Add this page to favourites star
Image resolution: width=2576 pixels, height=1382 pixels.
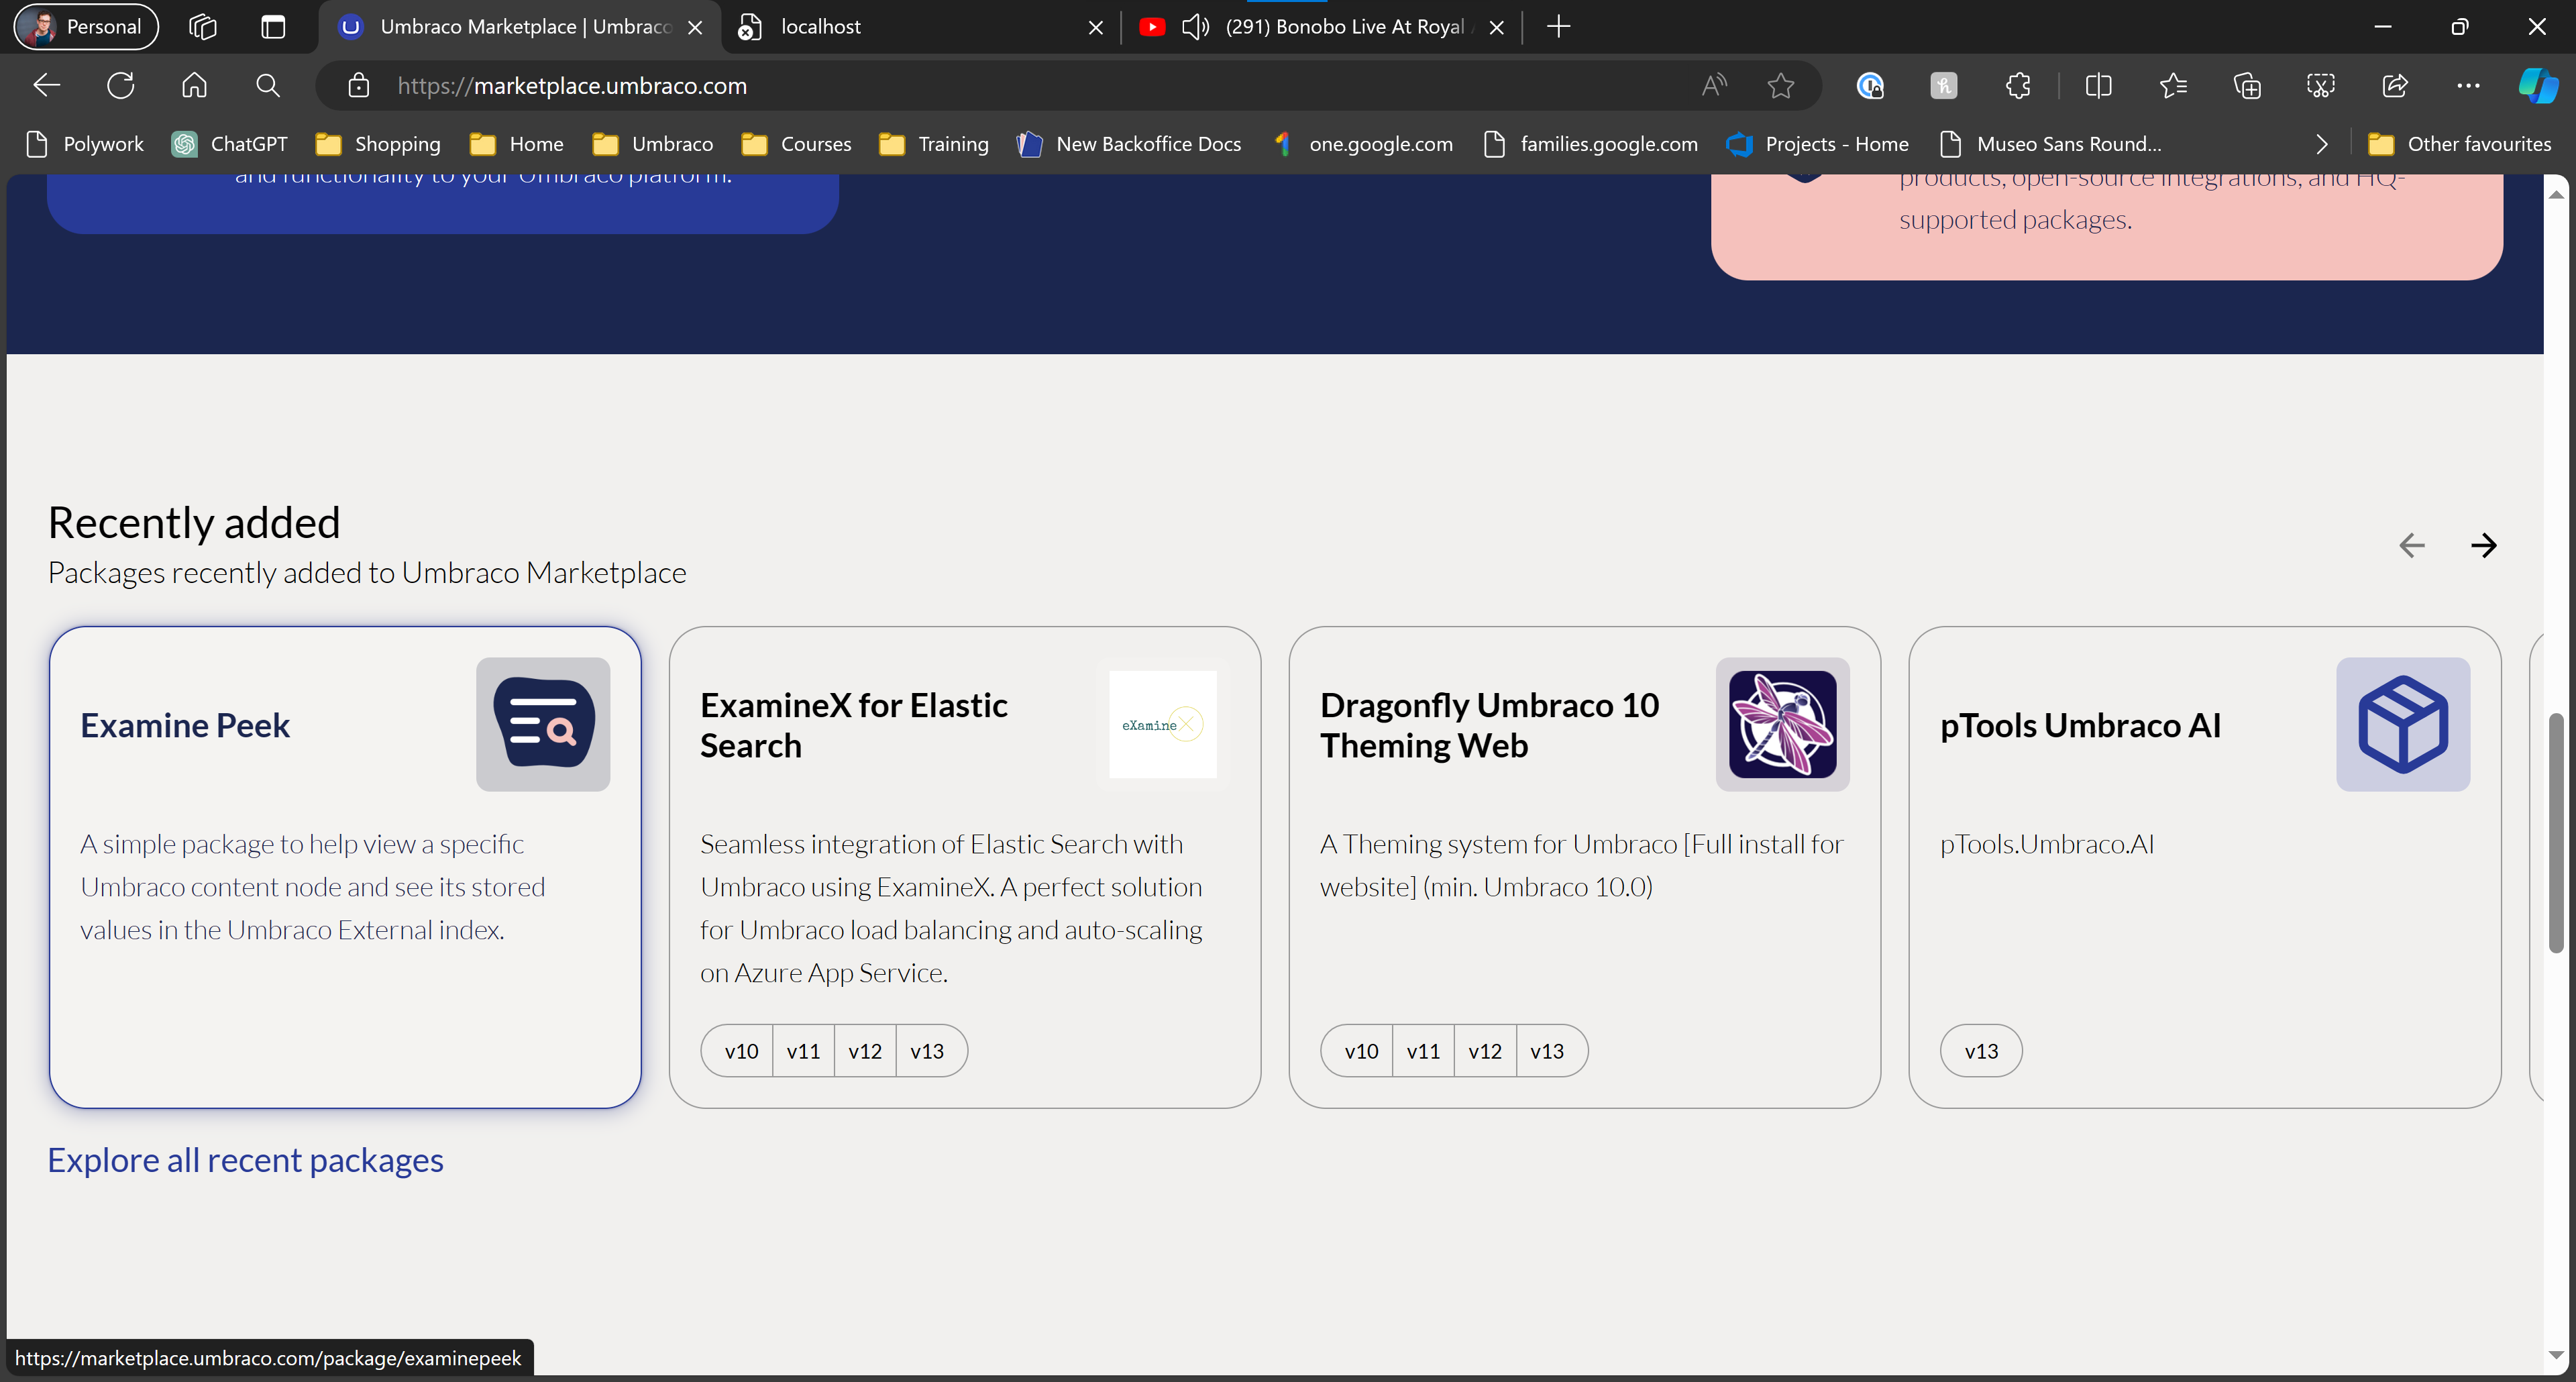pyautogui.click(x=1780, y=86)
